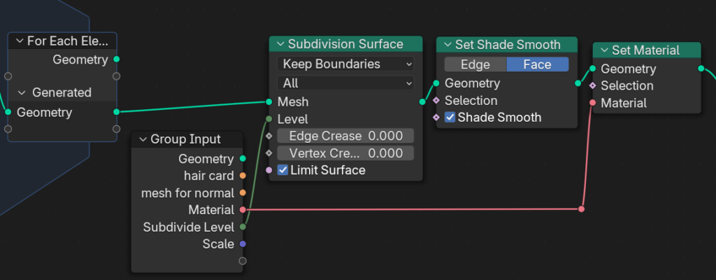Collapse the Generated section
This screenshot has width=716, height=280.
(22, 92)
